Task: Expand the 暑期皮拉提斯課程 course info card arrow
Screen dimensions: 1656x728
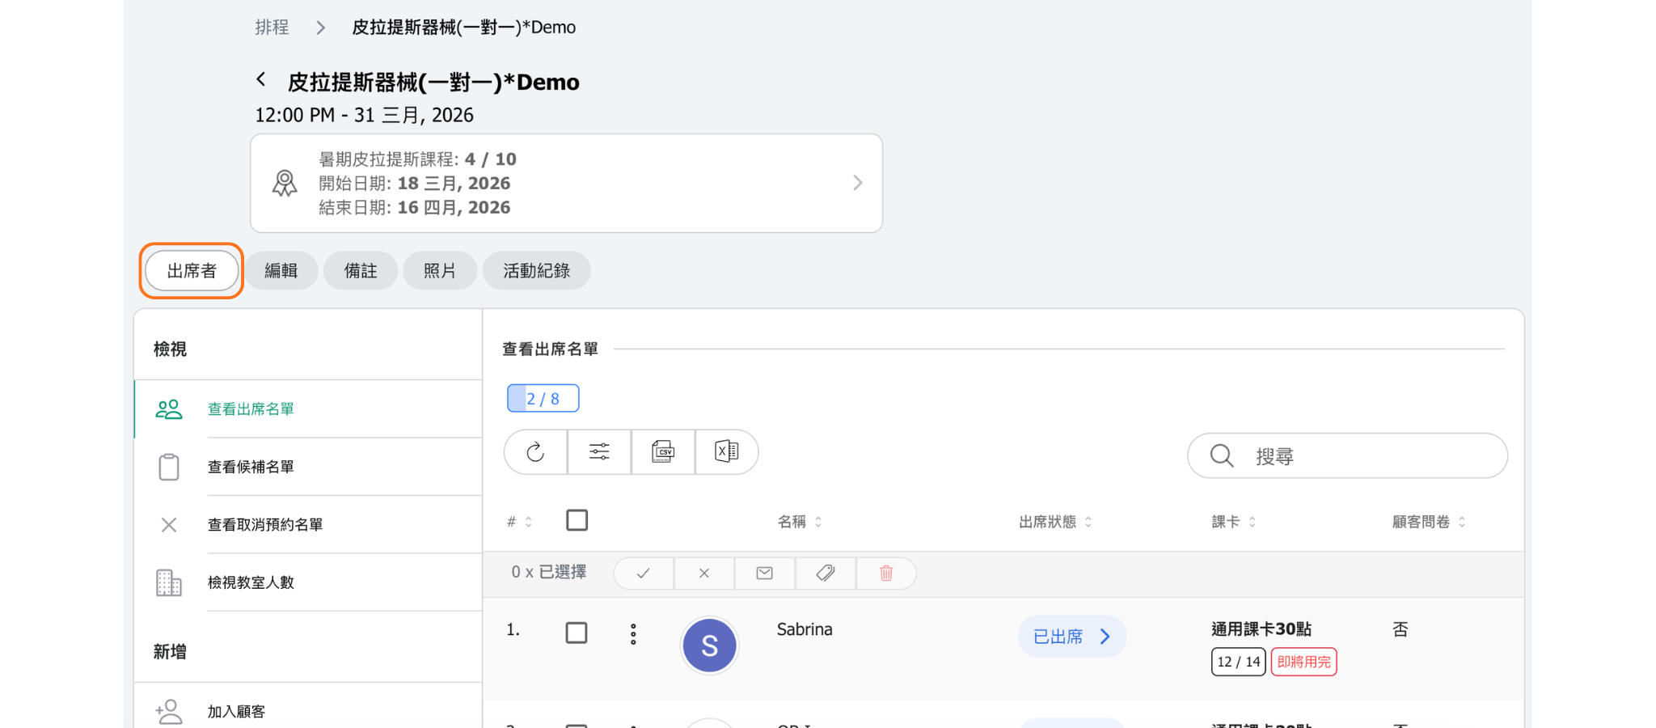Action: [857, 184]
